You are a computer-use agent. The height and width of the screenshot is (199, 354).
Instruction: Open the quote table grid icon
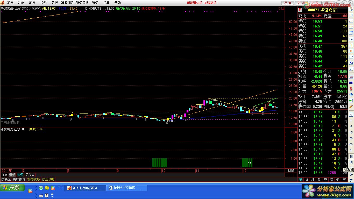click(351, 15)
